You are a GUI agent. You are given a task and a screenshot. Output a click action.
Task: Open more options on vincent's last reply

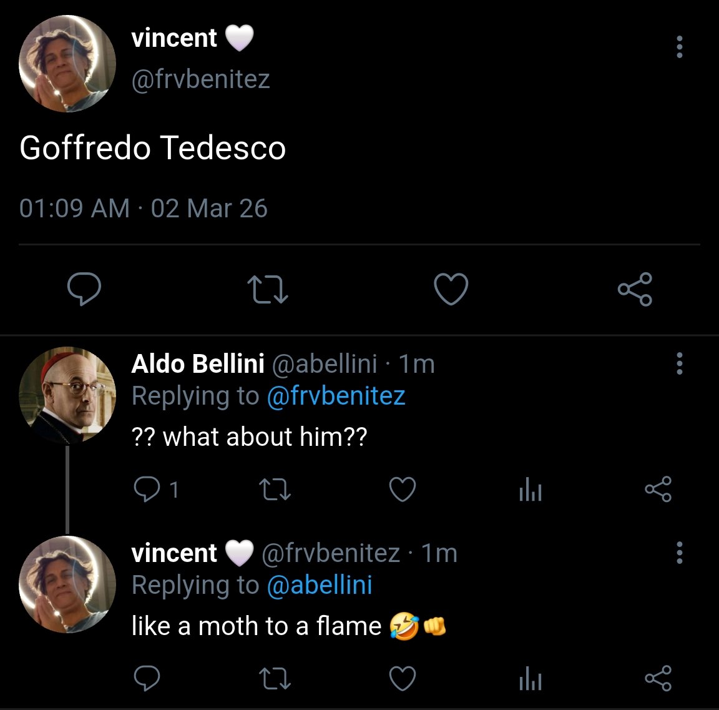[x=680, y=552]
